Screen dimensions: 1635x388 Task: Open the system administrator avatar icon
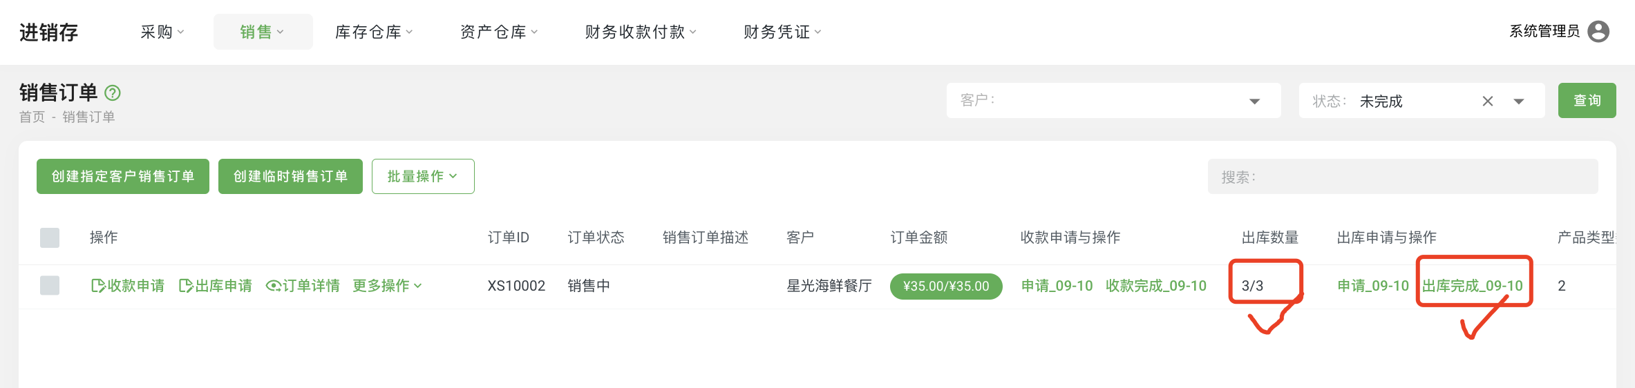[x=1598, y=32]
